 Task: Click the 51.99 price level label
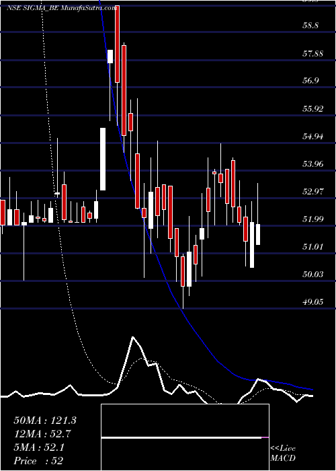point(313,219)
